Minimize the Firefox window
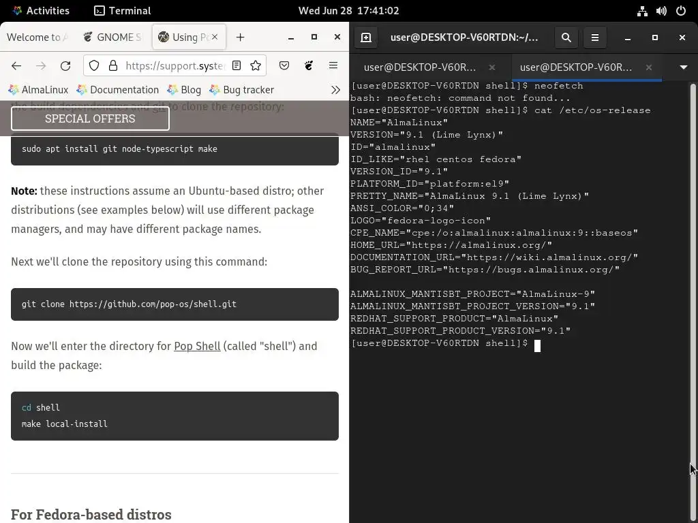Image resolution: width=698 pixels, height=523 pixels. [x=291, y=37]
